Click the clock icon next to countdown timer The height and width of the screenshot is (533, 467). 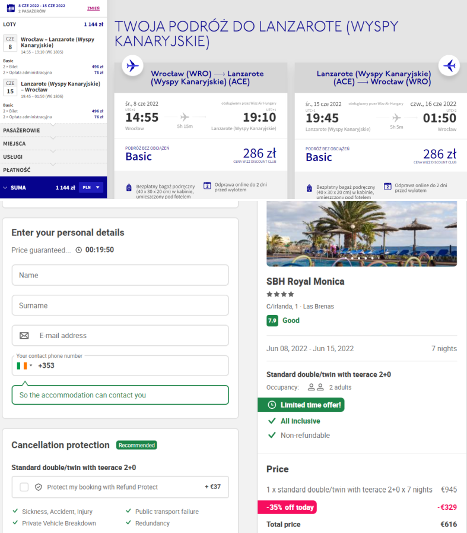pos(79,250)
